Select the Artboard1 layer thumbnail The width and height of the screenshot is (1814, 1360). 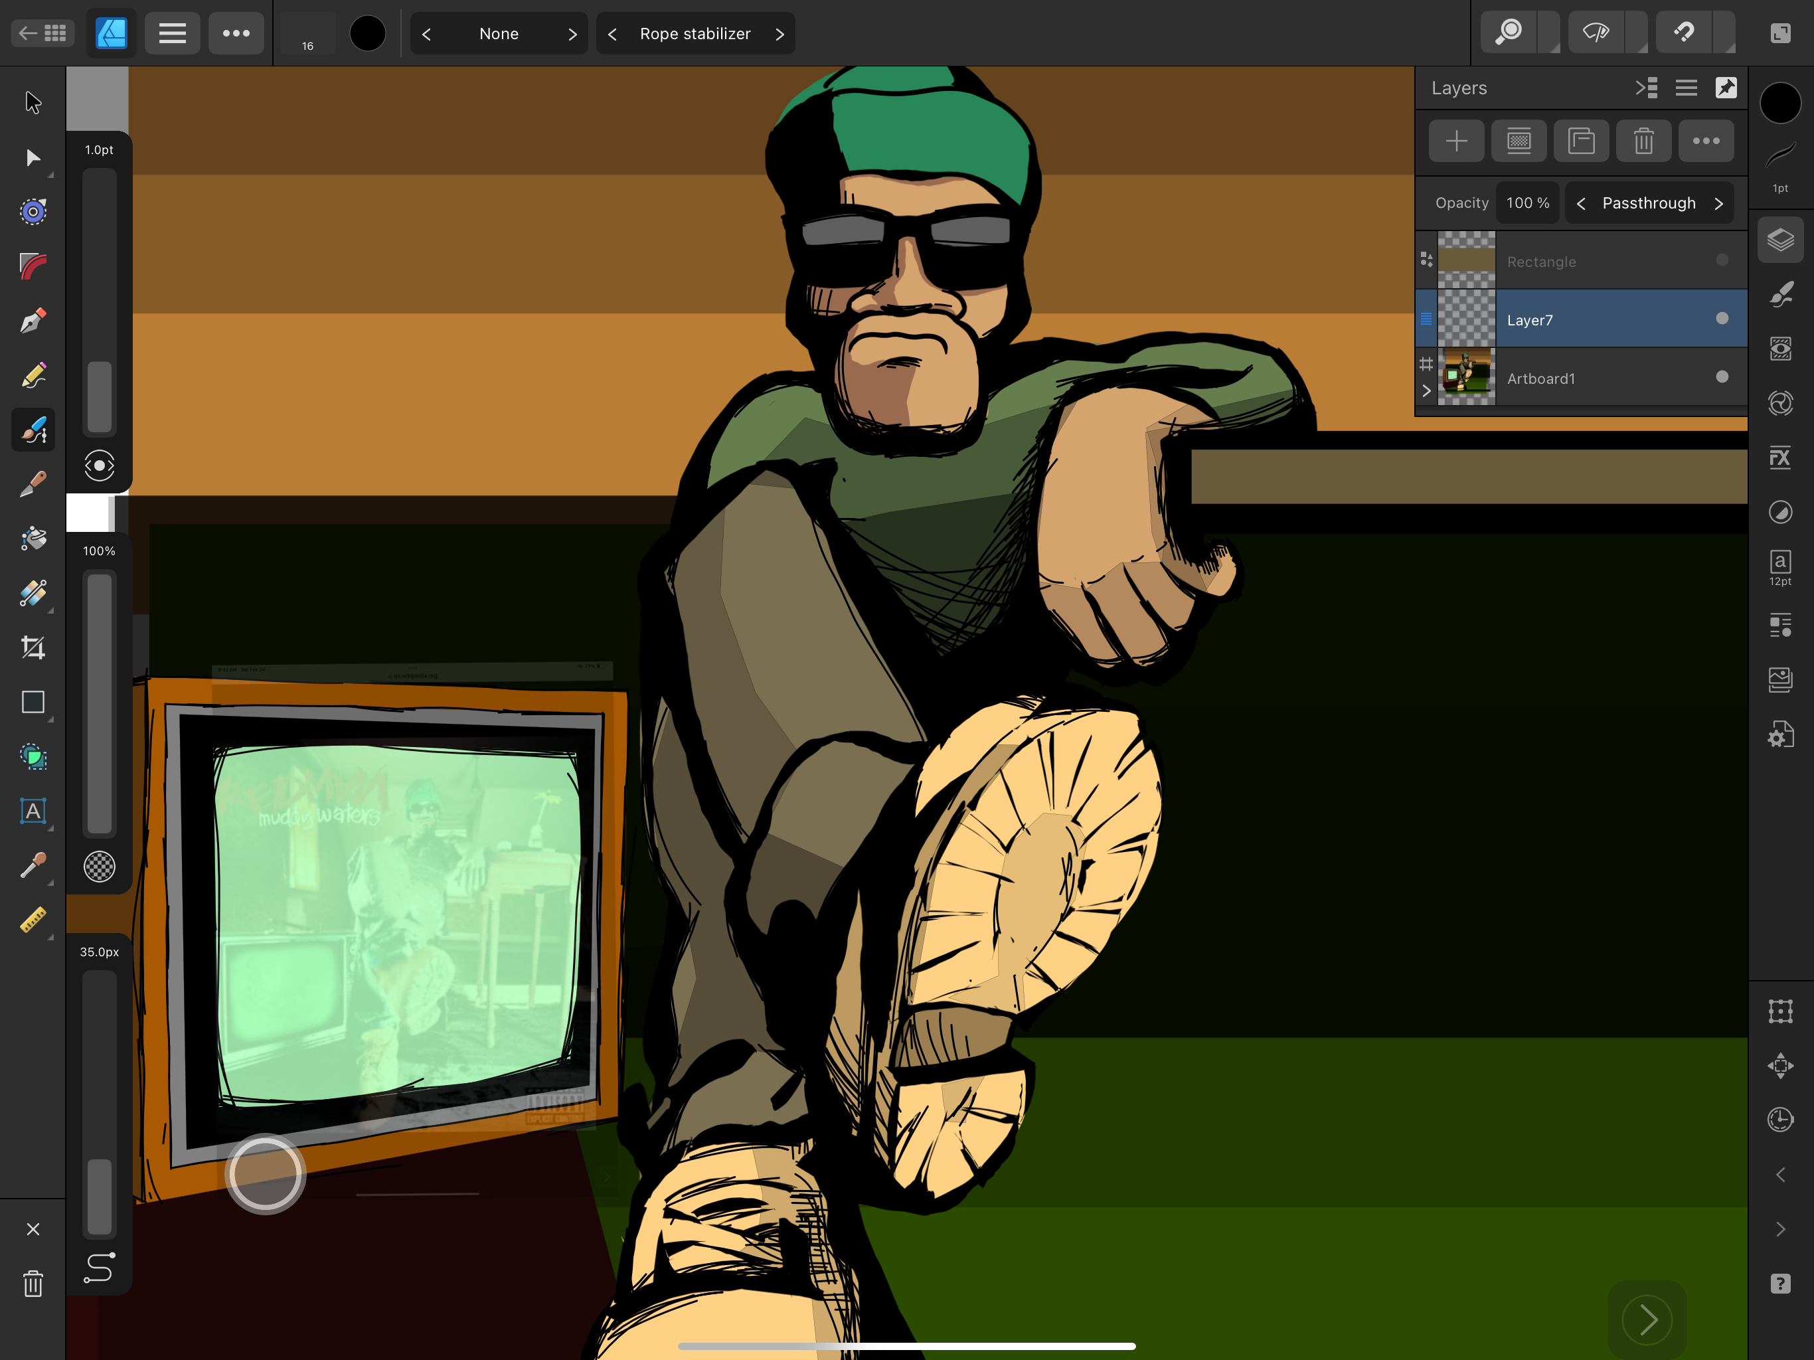1466,377
